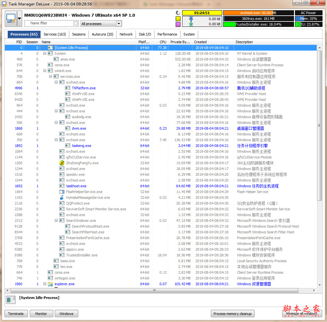Click ReviverSoft Smart Monitor Service.exe icon
The height and width of the screenshot is (322, 327).
coord(62,209)
